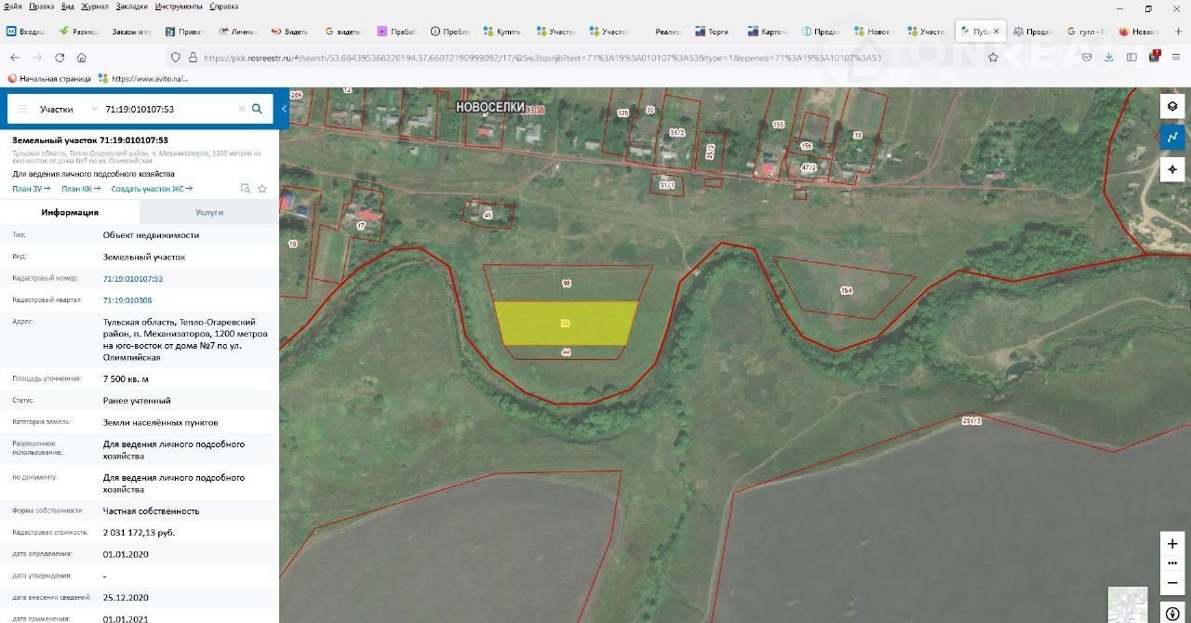Viewport: 1191px width, 623px height.
Task: Click the geolocation crosshair map button
Action: pyautogui.click(x=1172, y=169)
